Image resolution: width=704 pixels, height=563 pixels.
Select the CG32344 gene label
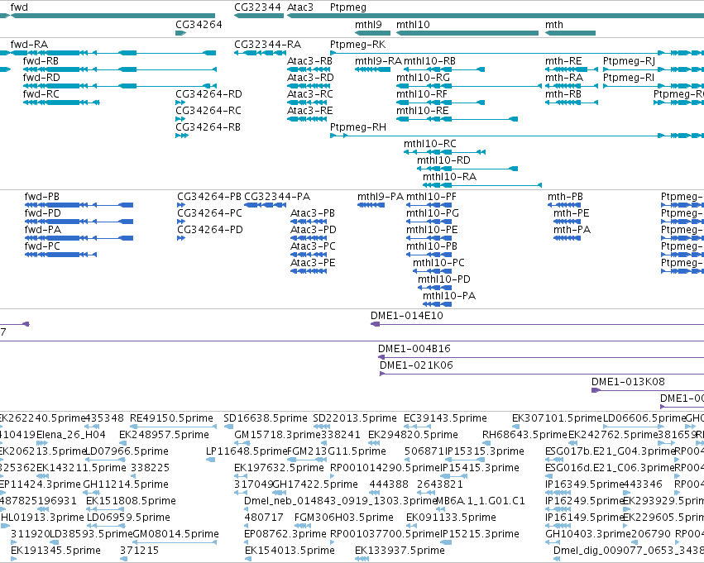click(258, 7)
